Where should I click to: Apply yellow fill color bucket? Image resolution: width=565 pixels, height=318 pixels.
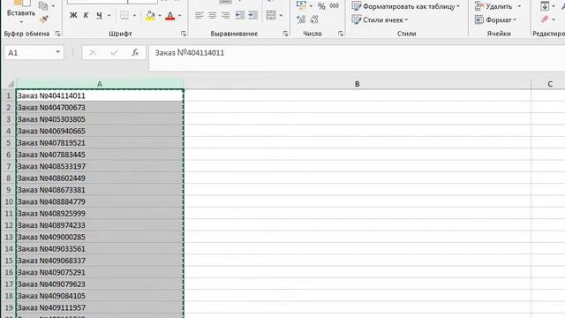[150, 15]
